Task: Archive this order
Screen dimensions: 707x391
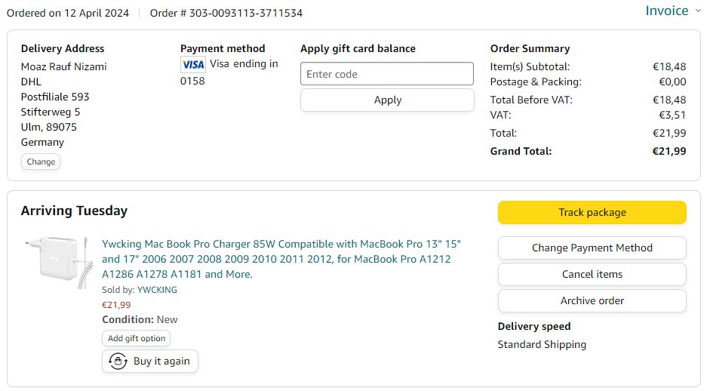Action: [592, 300]
